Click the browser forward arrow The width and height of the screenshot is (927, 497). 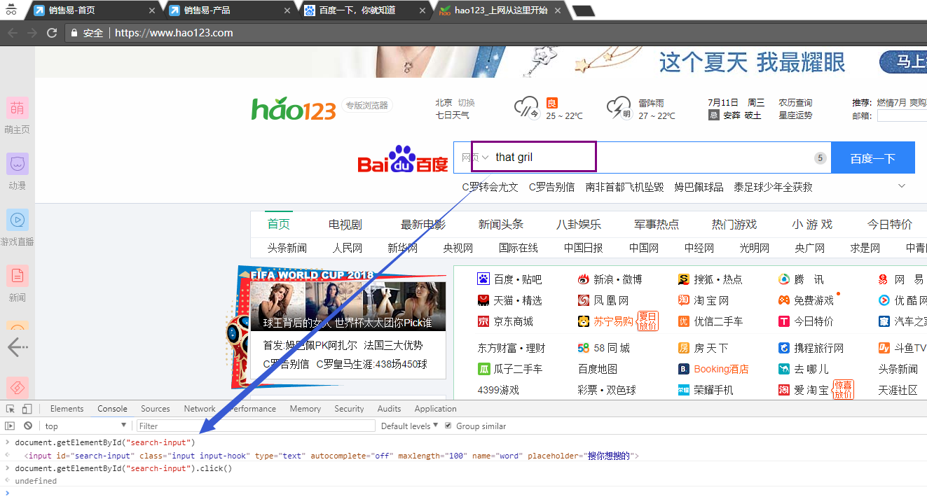[32, 33]
